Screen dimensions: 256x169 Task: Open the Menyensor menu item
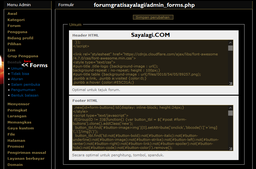[x=18, y=104]
